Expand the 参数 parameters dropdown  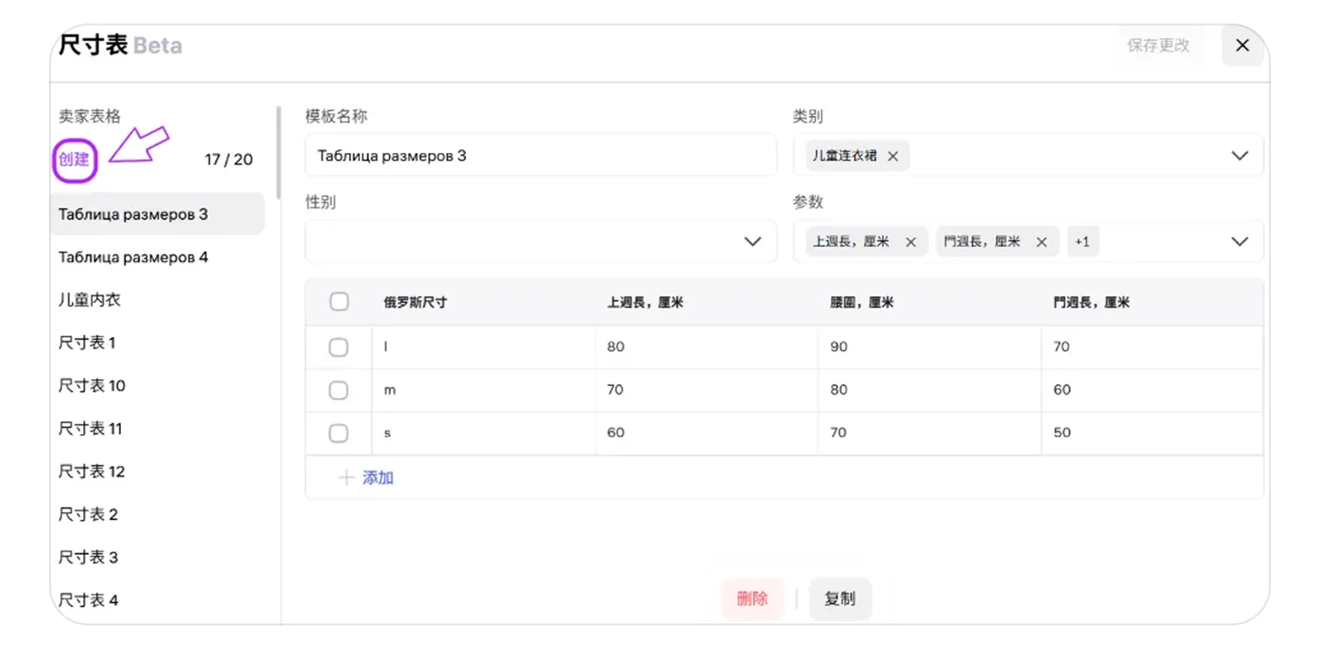coord(1239,242)
